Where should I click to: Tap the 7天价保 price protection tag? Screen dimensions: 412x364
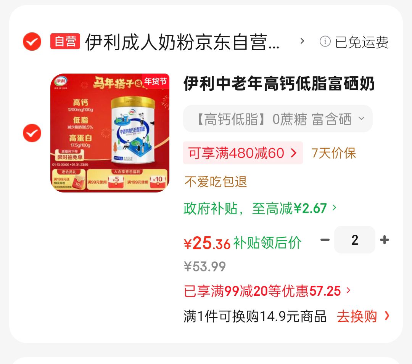click(333, 153)
